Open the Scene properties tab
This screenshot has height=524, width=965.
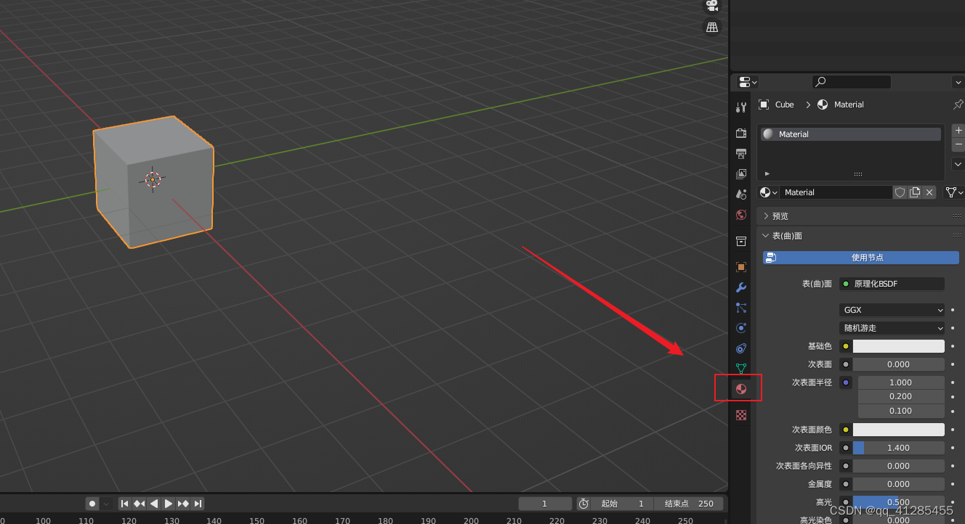coord(741,195)
